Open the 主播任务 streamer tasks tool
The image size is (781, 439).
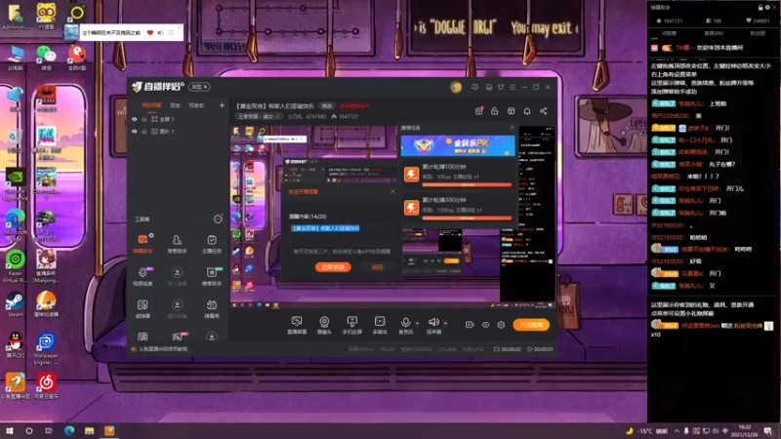[212, 243]
